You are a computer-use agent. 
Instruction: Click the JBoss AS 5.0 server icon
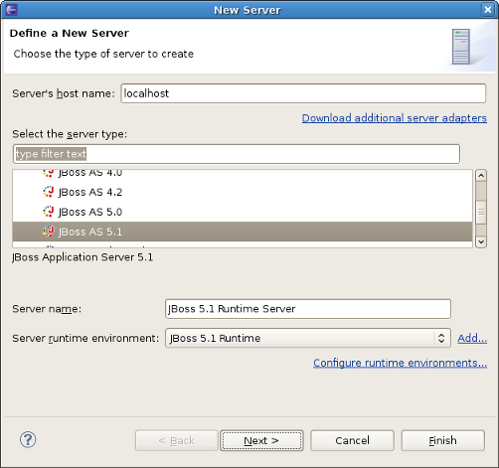49,212
